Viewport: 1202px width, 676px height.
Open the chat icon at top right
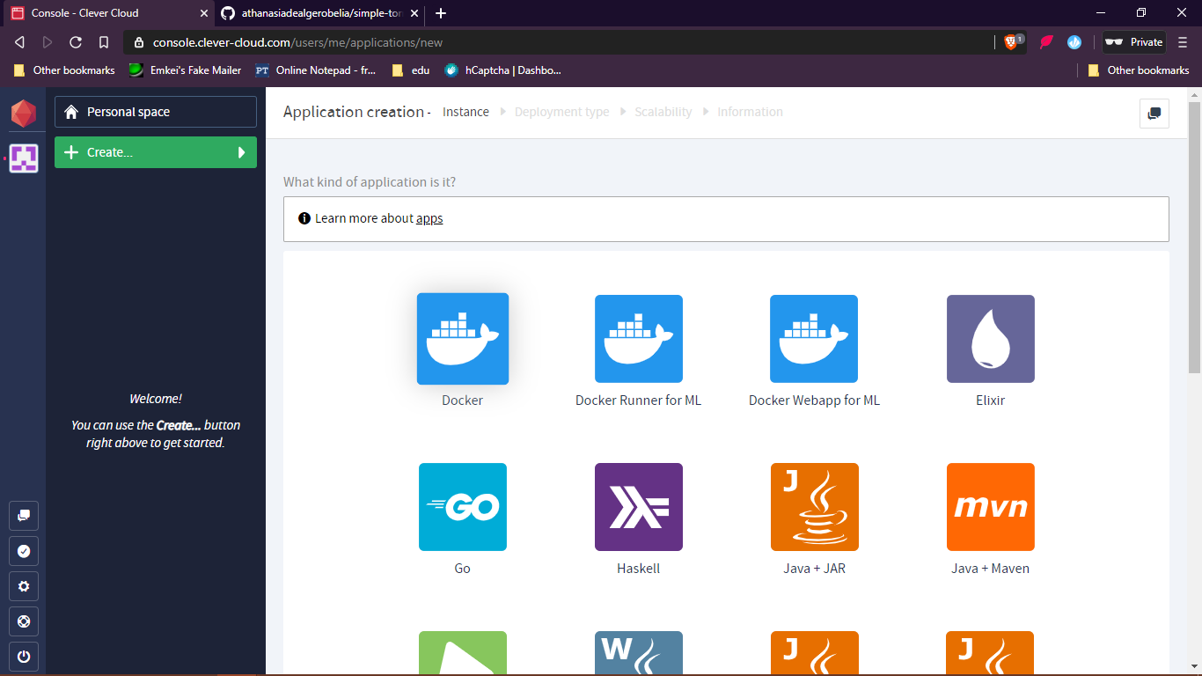(x=1154, y=114)
